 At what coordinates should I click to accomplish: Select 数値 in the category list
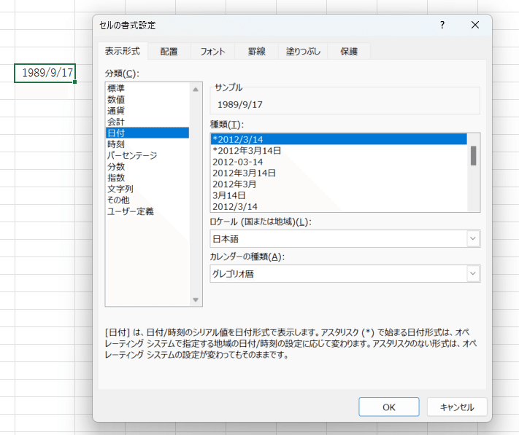pyautogui.click(x=147, y=99)
